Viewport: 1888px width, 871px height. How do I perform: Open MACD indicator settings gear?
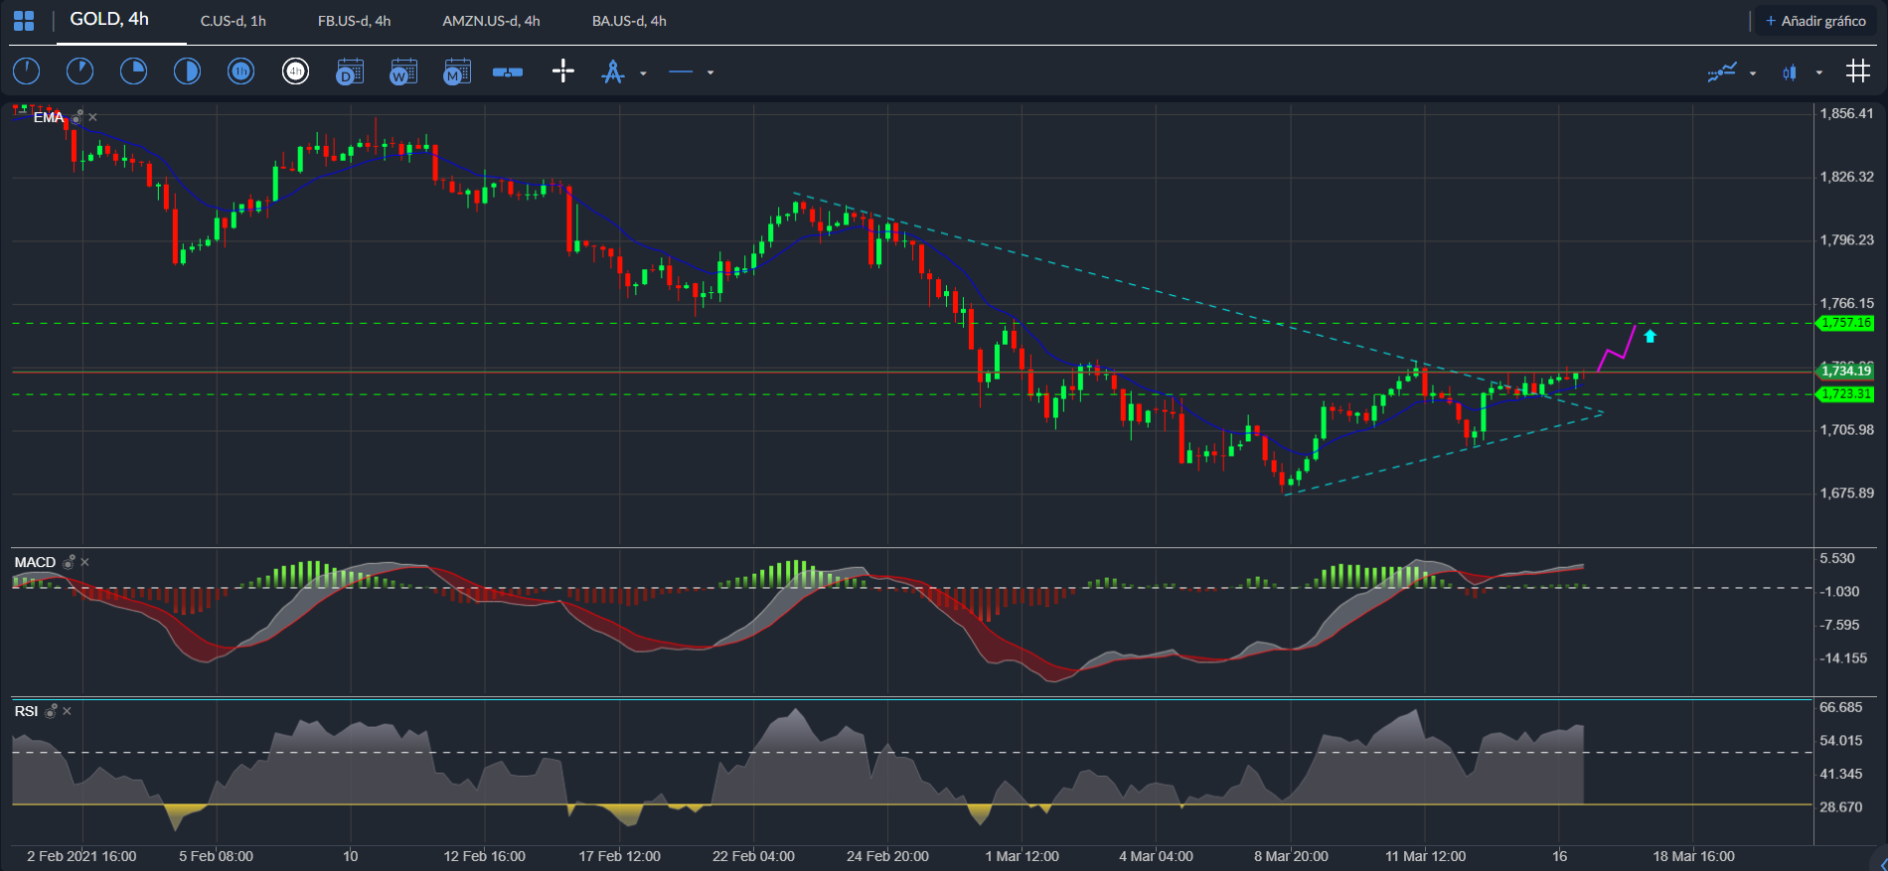tap(69, 563)
